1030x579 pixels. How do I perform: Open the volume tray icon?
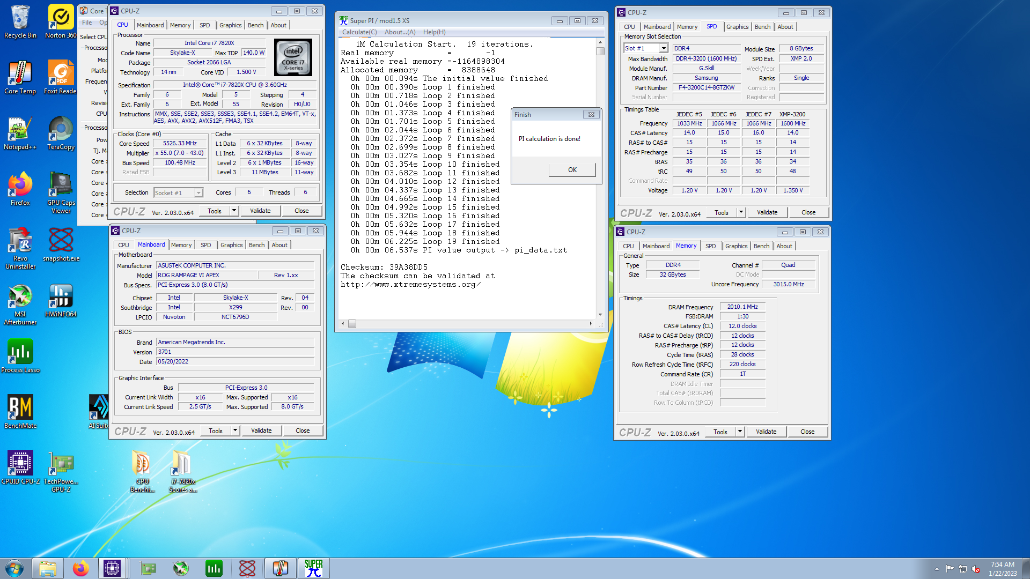(976, 569)
